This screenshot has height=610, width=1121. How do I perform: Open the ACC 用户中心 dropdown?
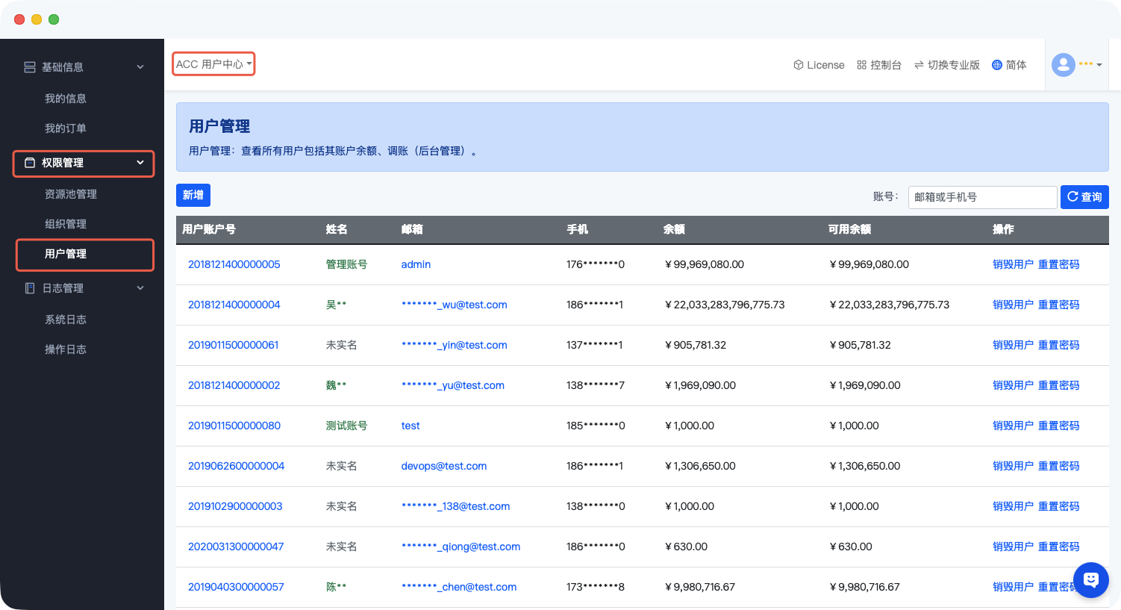click(x=213, y=64)
